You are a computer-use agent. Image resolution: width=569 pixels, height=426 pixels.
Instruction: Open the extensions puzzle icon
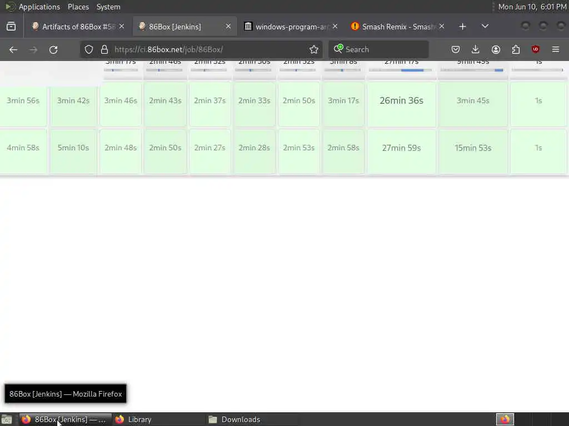516,49
